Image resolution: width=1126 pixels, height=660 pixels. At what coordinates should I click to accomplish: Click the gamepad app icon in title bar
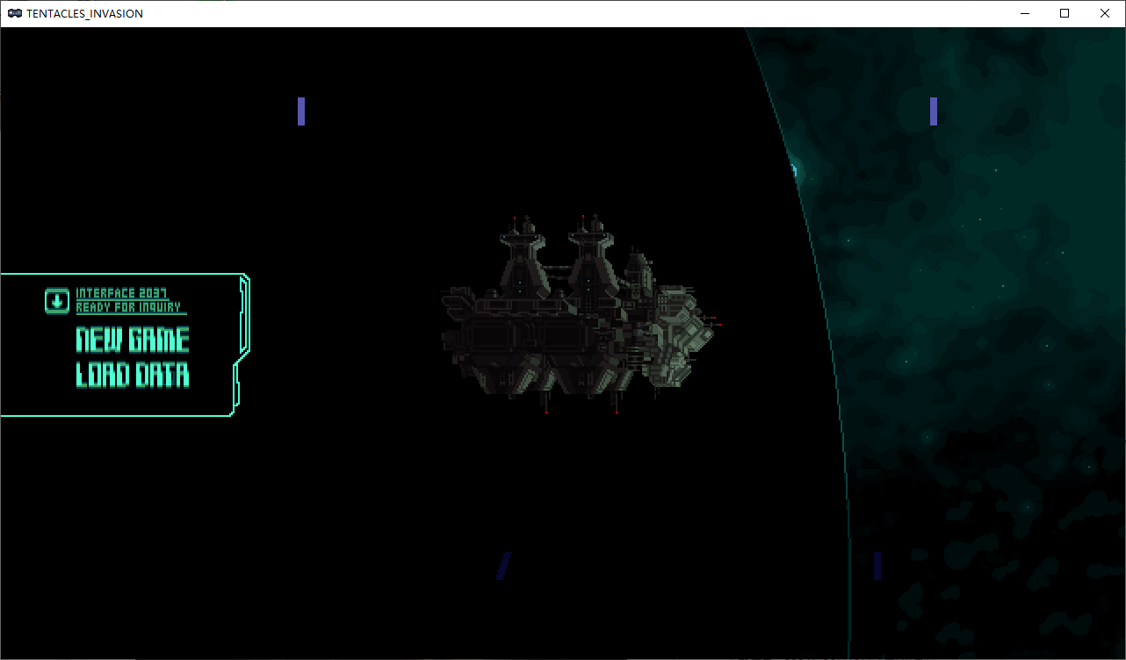pyautogui.click(x=15, y=14)
